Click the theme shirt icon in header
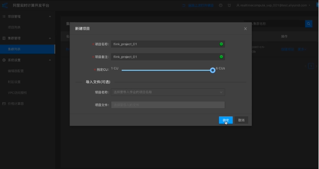Viewport: 319px width, 169px height. click(x=229, y=6)
